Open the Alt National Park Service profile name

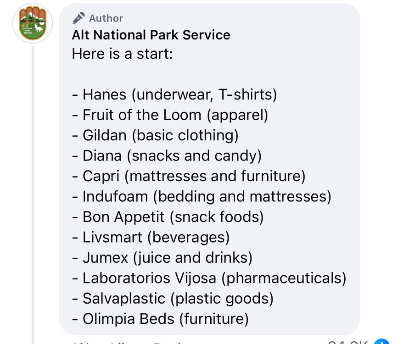(x=151, y=35)
